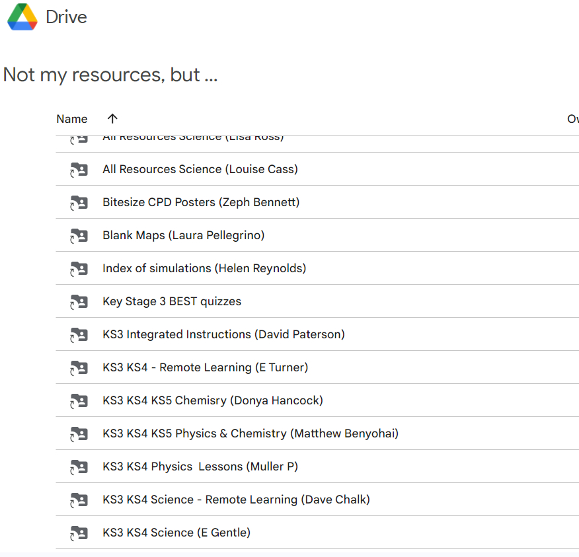Viewport: 579px width, 557px height.
Task: Click the Google Drive logo icon
Action: (x=22, y=17)
